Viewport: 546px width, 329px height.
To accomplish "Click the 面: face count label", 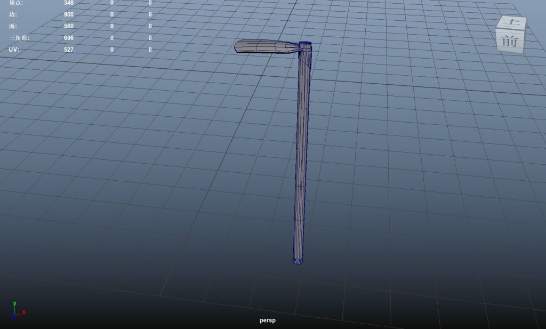I will tap(13, 26).
